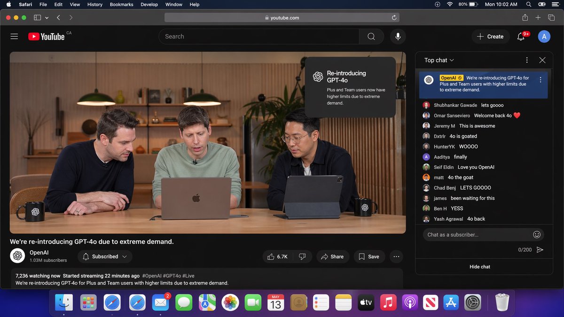Send the chat message arrow

tap(540, 249)
